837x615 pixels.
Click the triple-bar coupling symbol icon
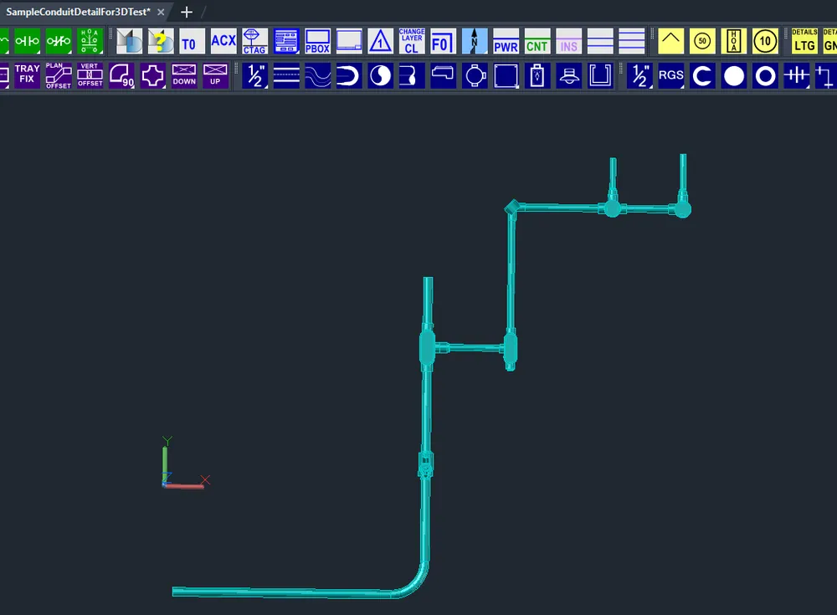pyautogui.click(x=797, y=75)
